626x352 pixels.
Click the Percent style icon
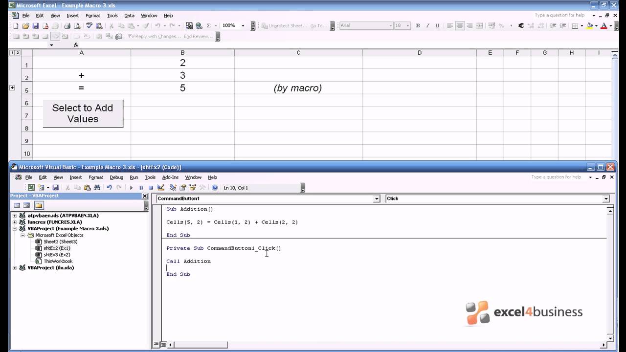pyautogui.click(x=501, y=26)
